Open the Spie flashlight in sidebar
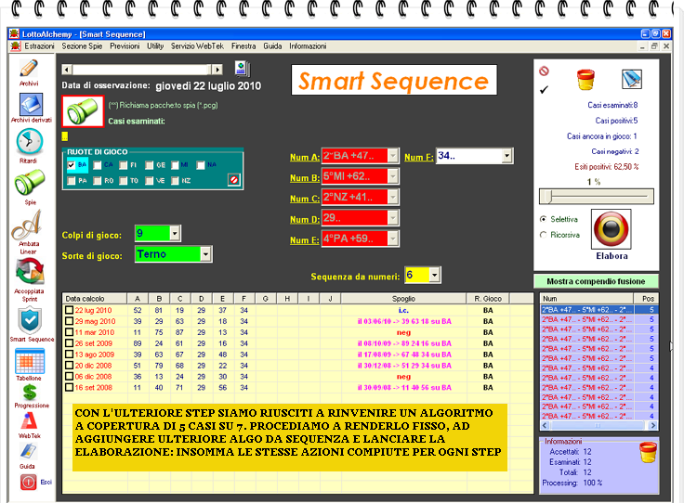684x503 pixels. click(29, 183)
